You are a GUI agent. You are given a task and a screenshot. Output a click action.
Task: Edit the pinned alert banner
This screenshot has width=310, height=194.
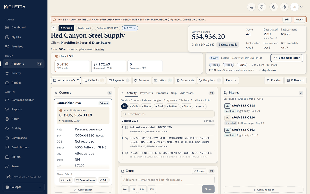[287, 20]
